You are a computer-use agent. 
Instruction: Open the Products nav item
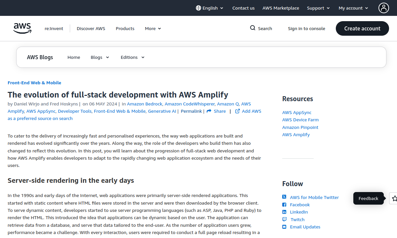(x=125, y=28)
